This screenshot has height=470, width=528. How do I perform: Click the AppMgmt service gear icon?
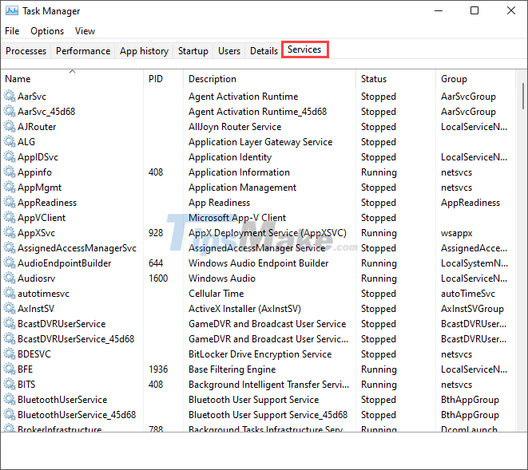click(x=10, y=187)
